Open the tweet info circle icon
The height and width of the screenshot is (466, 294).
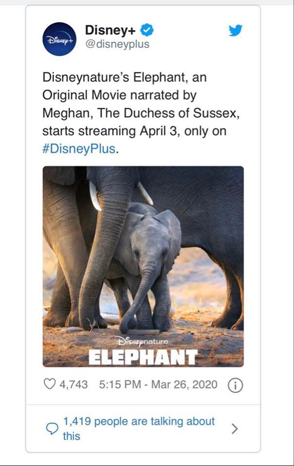pyautogui.click(x=235, y=385)
